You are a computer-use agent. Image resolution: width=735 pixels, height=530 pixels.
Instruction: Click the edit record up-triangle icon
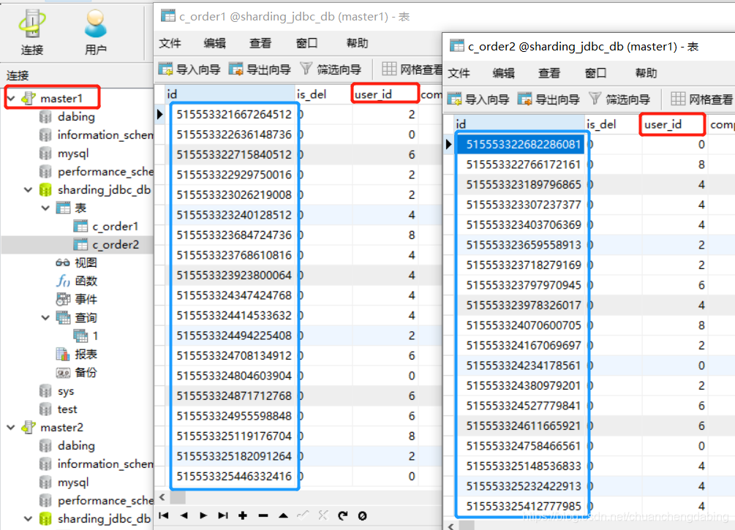tap(283, 515)
